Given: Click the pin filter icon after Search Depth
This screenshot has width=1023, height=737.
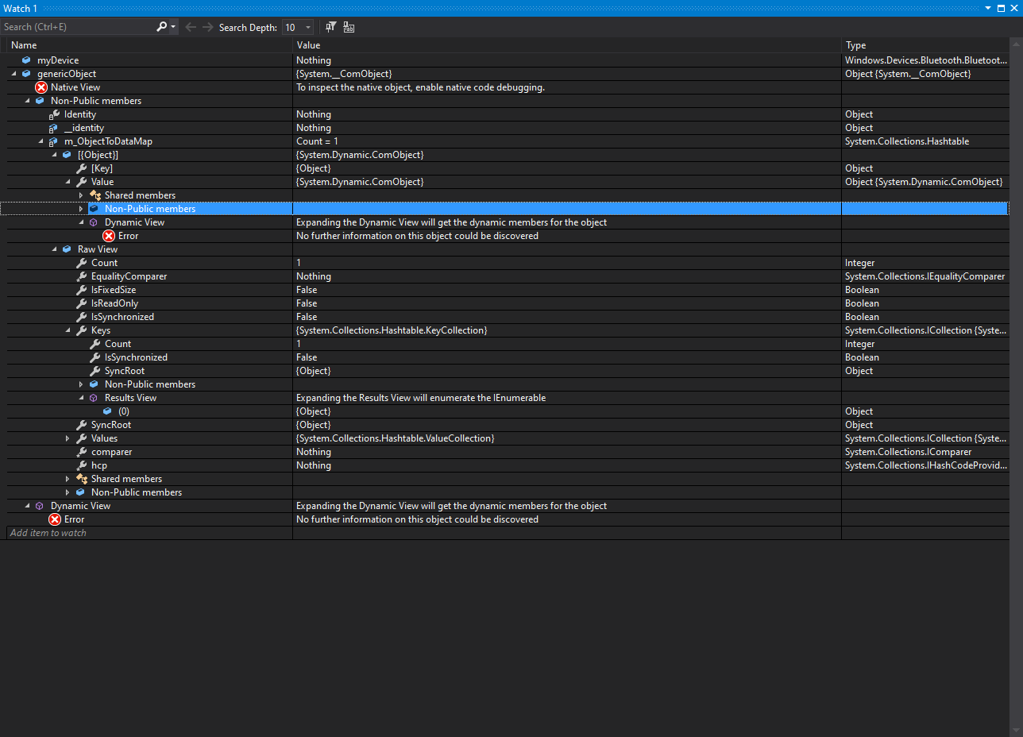Looking at the screenshot, I should pos(331,27).
